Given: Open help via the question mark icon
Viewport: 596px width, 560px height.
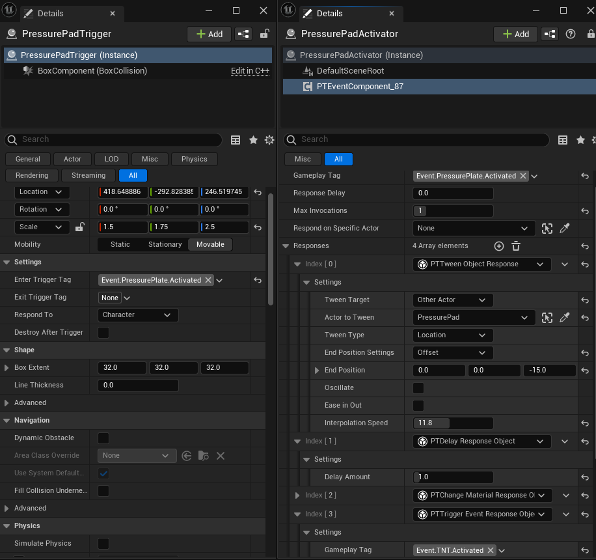Looking at the screenshot, I should tap(571, 33).
